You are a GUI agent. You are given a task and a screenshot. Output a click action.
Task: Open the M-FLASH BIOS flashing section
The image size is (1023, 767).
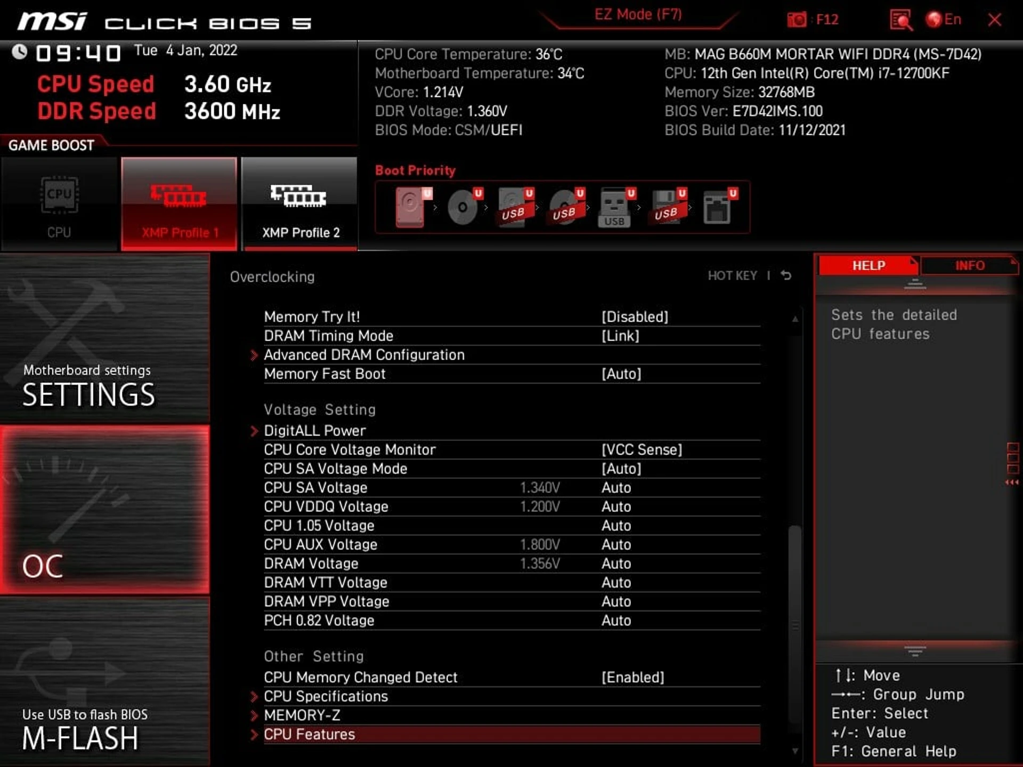tap(105, 681)
